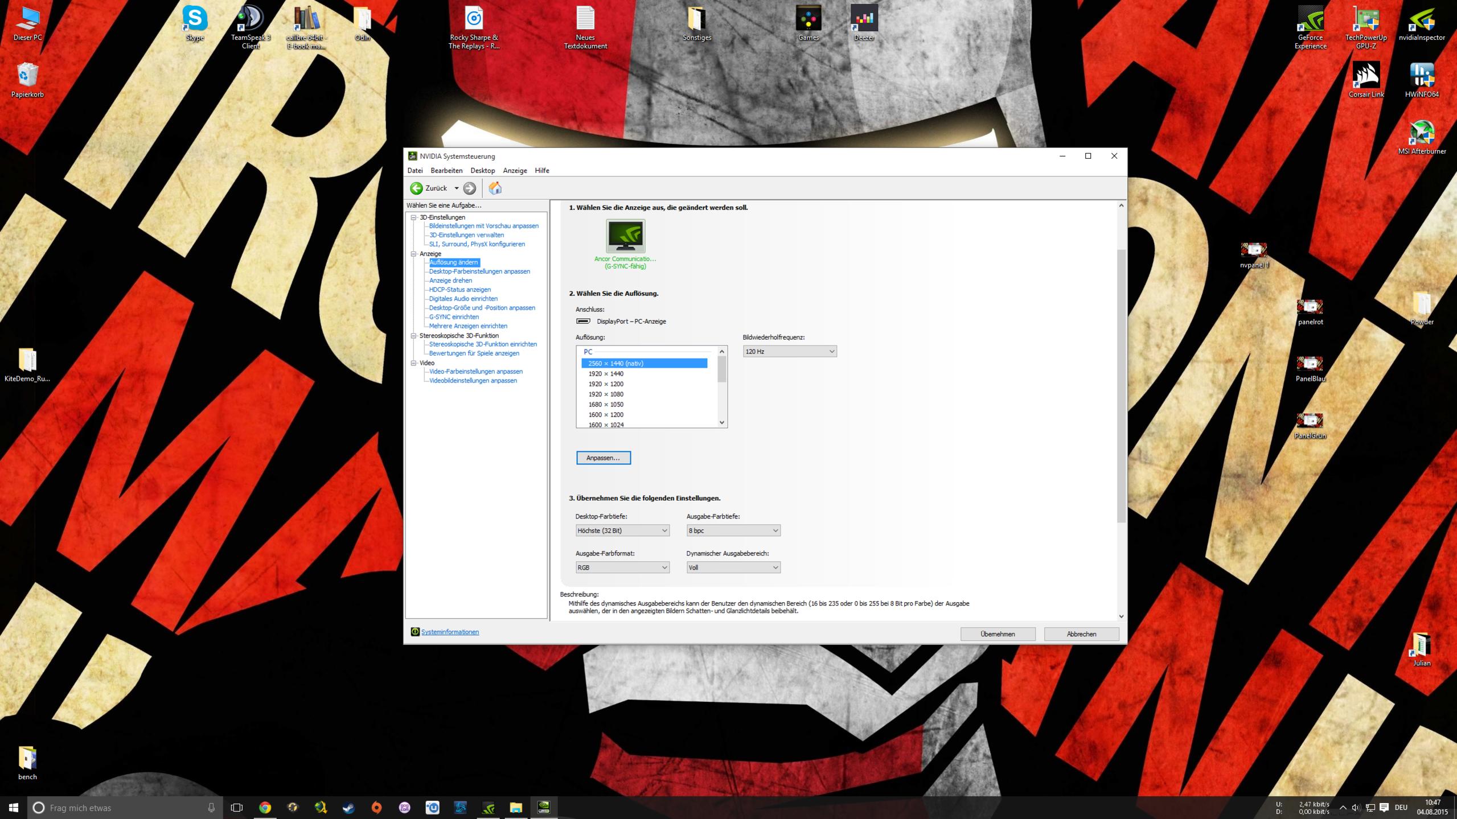This screenshot has height=819, width=1457.
Task: Open the Bildwiederholfrequenz 120 Hz dropdown
Action: point(789,352)
